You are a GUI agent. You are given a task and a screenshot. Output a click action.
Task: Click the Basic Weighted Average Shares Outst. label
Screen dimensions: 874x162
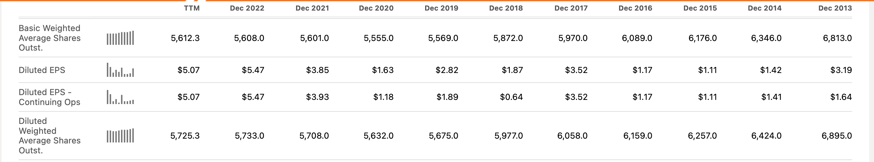coord(49,38)
